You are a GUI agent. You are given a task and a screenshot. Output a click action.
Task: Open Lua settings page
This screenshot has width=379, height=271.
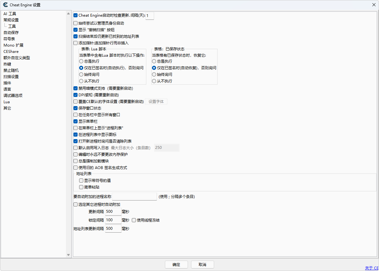pyautogui.click(x=7, y=102)
